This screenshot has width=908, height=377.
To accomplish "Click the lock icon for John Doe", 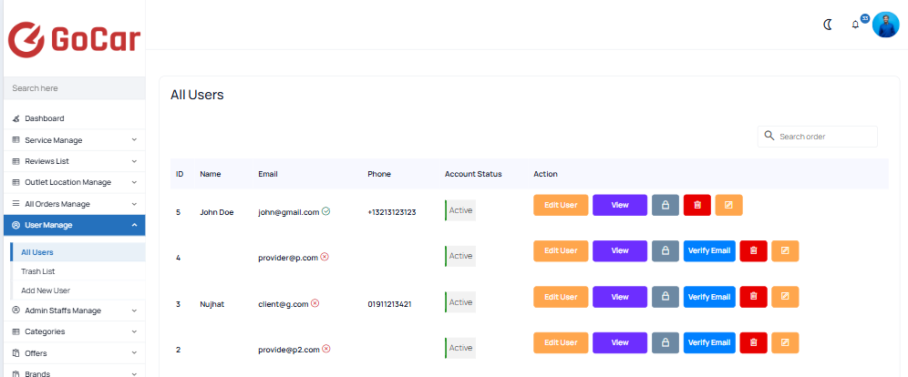I will pyautogui.click(x=666, y=205).
